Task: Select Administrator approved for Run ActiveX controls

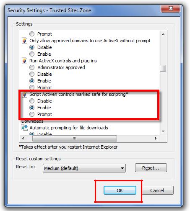Action: click(32, 67)
